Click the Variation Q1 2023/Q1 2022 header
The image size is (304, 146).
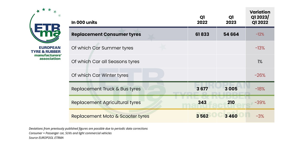pos(260,17)
